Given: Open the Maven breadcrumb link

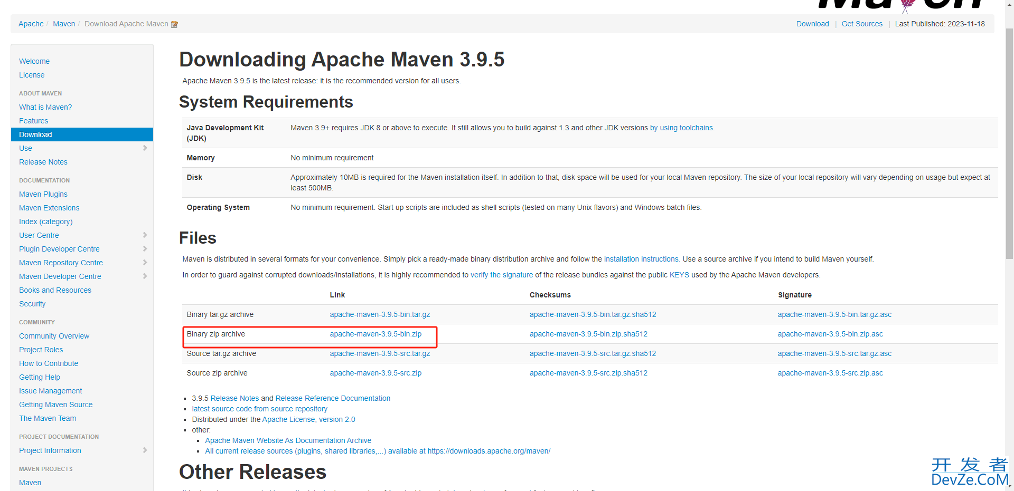Looking at the screenshot, I should [64, 24].
